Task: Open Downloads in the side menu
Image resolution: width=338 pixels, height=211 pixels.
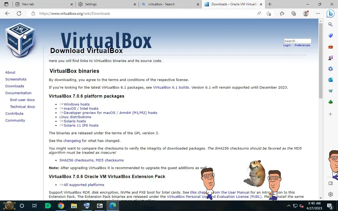Action: pyautogui.click(x=15, y=86)
